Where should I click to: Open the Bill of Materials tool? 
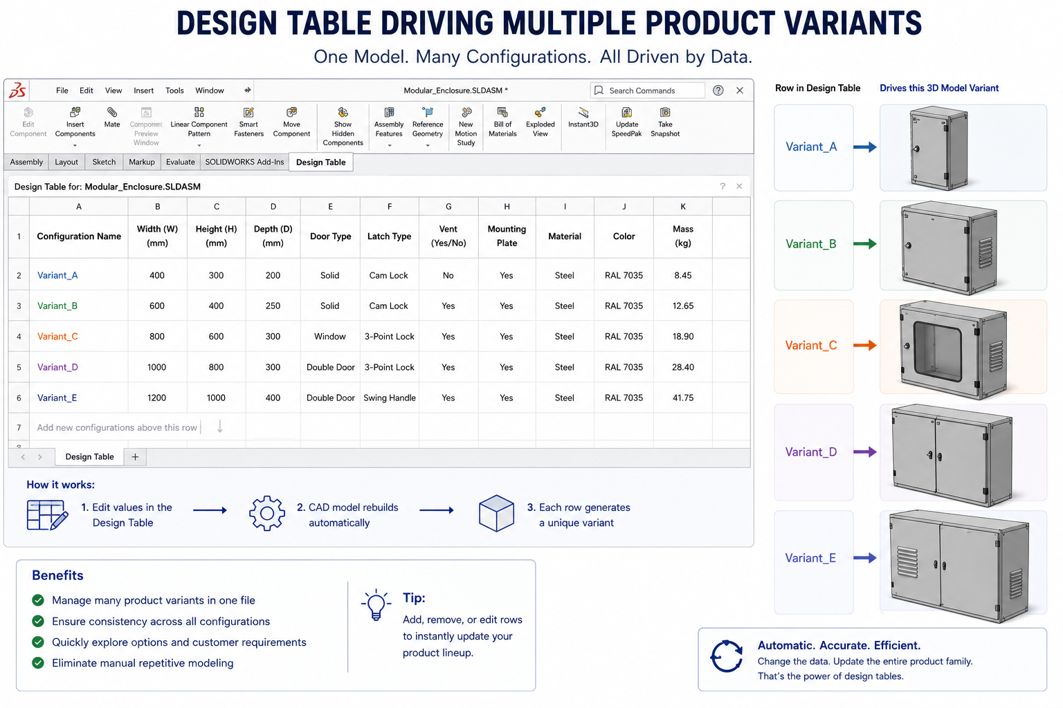click(502, 122)
